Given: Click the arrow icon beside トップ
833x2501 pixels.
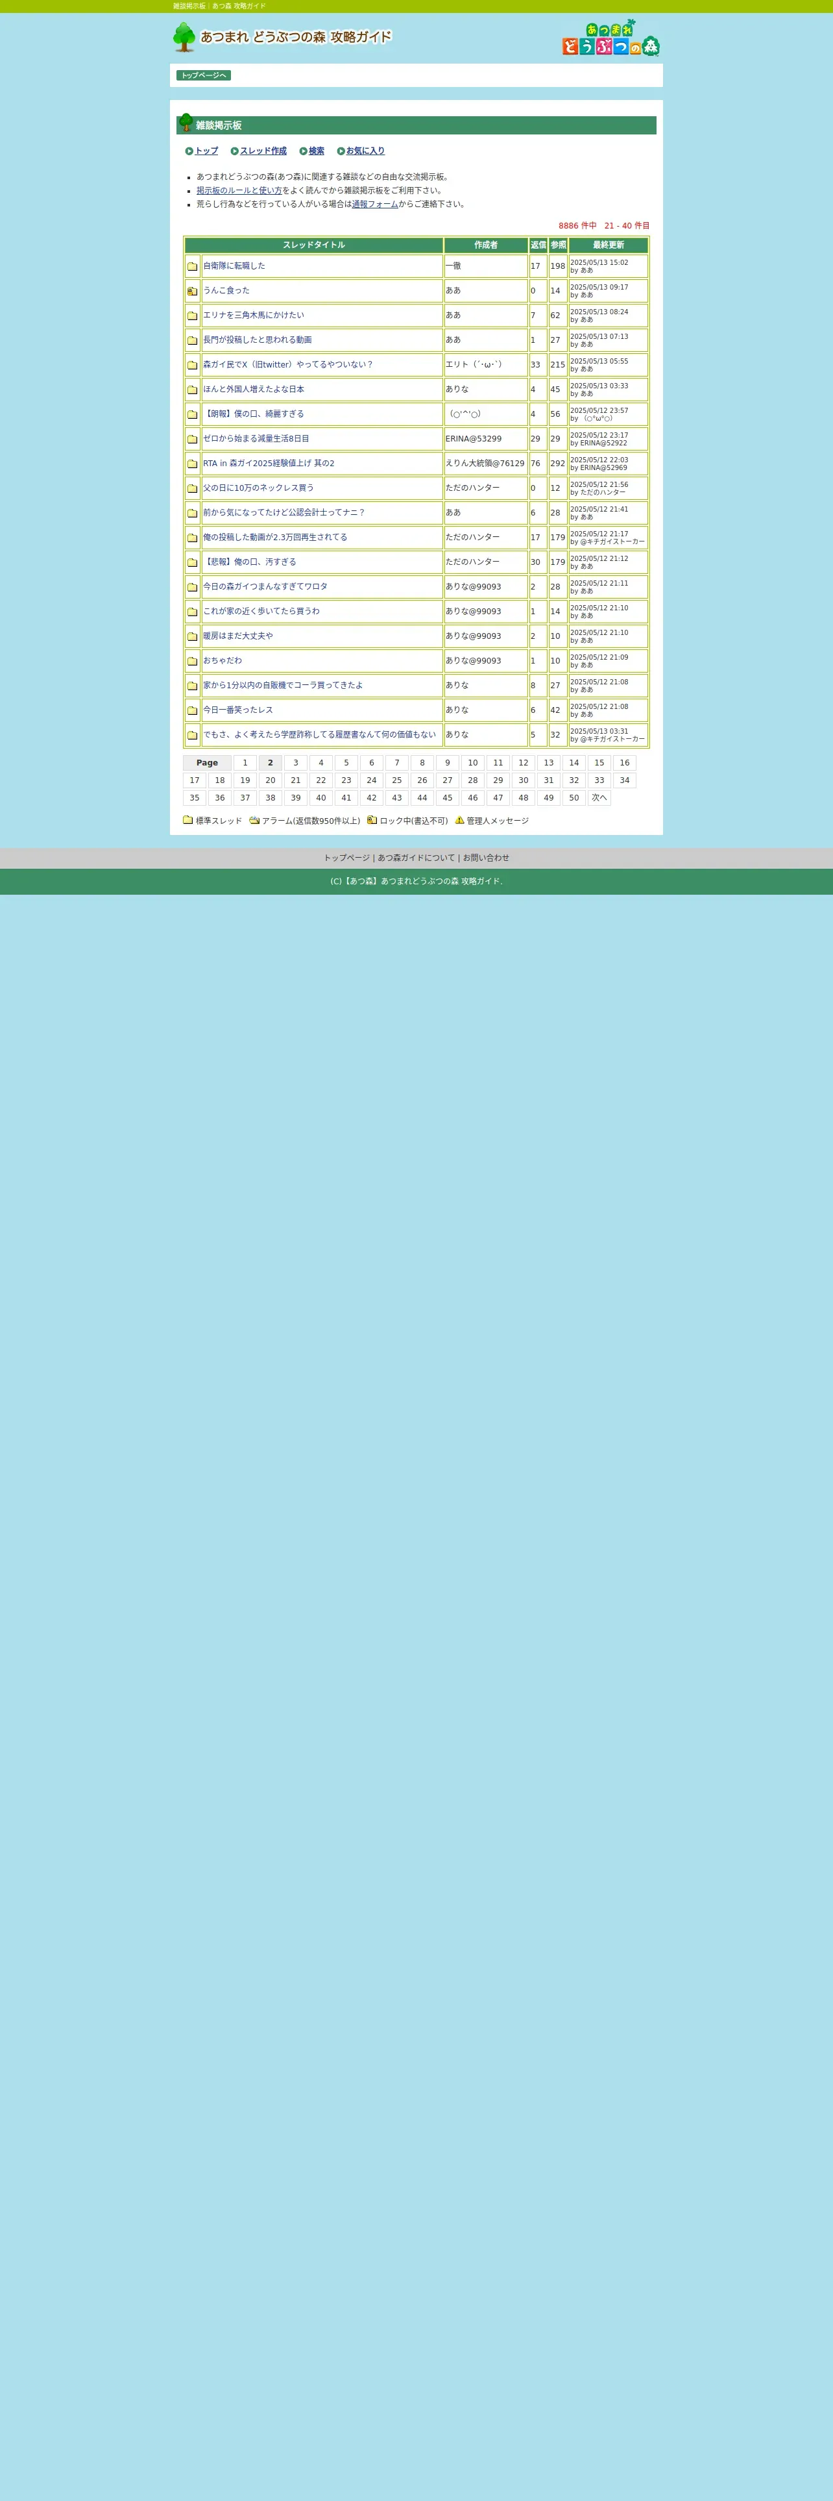Looking at the screenshot, I should click(189, 151).
